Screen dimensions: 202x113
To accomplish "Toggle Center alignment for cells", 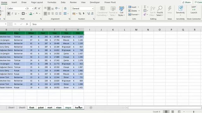I will tap(49, 13).
